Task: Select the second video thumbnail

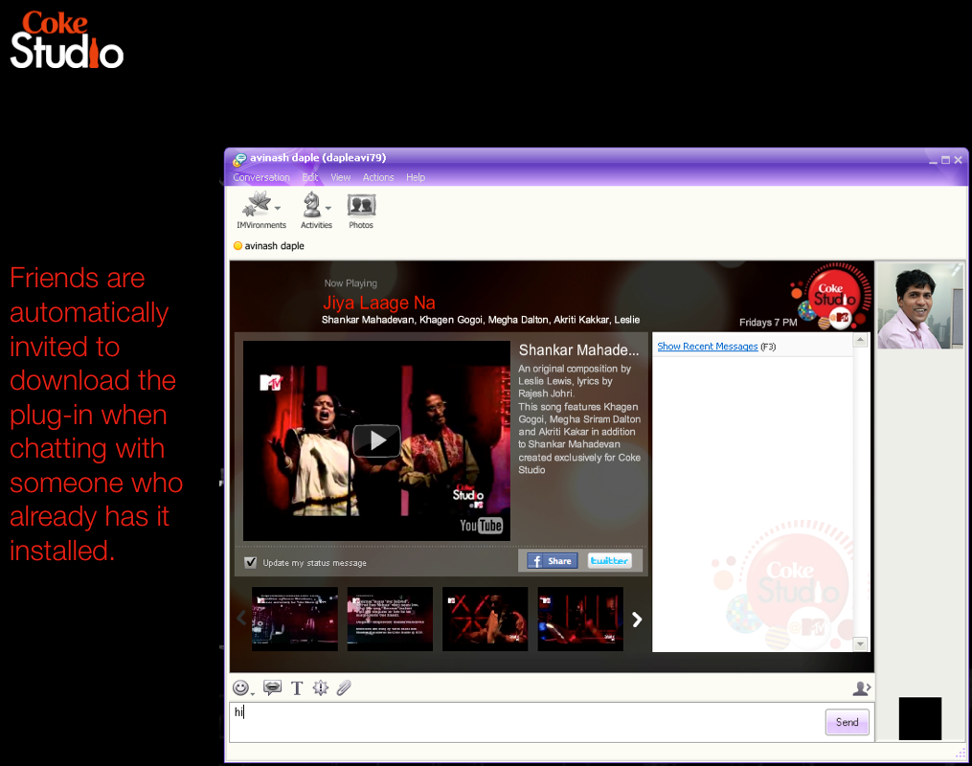Action: (x=390, y=619)
